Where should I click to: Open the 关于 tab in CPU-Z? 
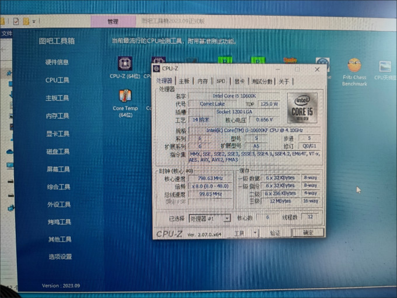coord(284,82)
